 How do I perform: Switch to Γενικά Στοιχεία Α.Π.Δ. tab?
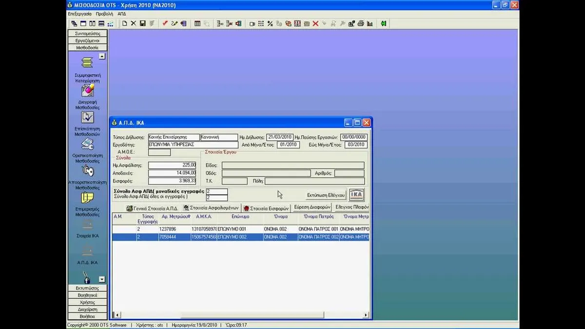pyautogui.click(x=152, y=208)
